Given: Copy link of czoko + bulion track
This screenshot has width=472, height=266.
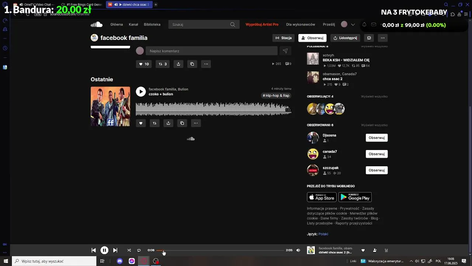Looking at the screenshot, I should click(x=182, y=123).
